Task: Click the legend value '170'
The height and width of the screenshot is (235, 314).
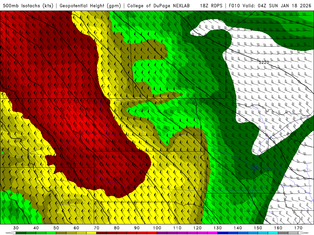Action: [298, 228]
